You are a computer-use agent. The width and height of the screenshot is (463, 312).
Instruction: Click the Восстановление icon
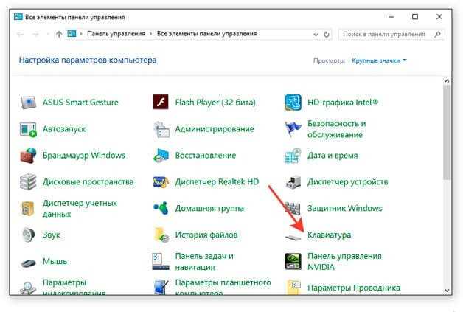tap(161, 156)
